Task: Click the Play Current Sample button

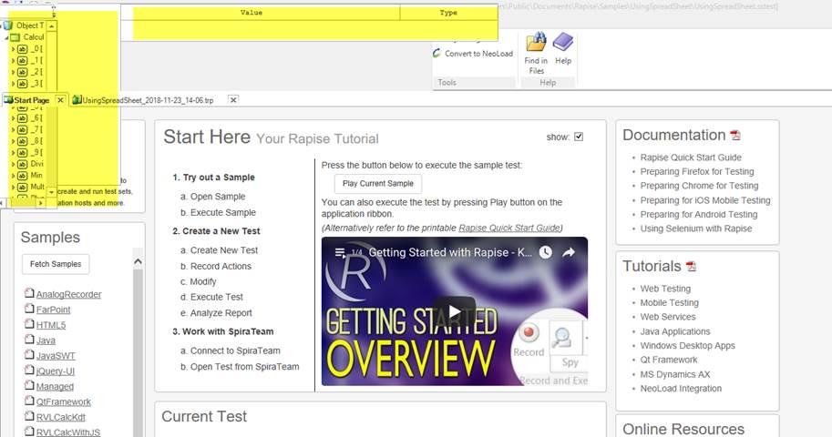Action: (377, 184)
